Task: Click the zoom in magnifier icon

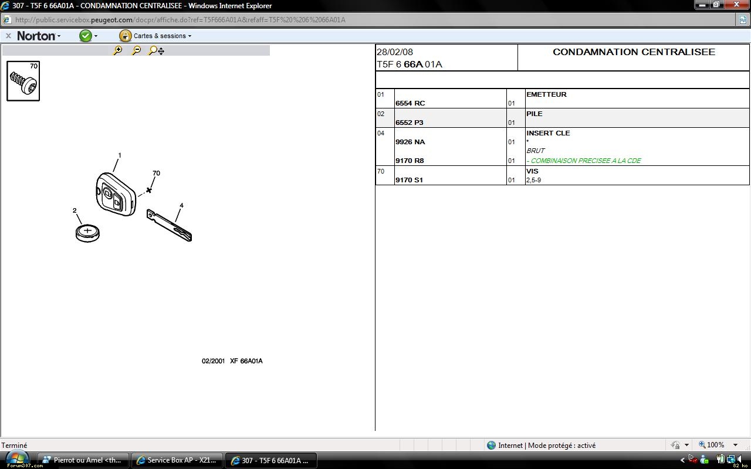Action: click(x=118, y=51)
